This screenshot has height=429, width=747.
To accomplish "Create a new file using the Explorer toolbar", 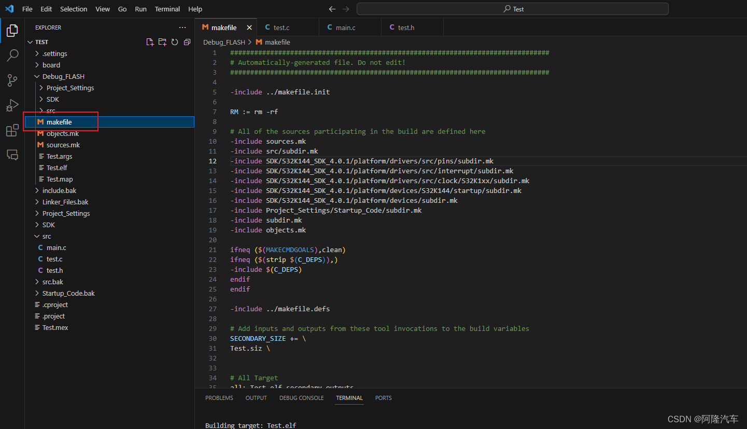I will pyautogui.click(x=150, y=41).
